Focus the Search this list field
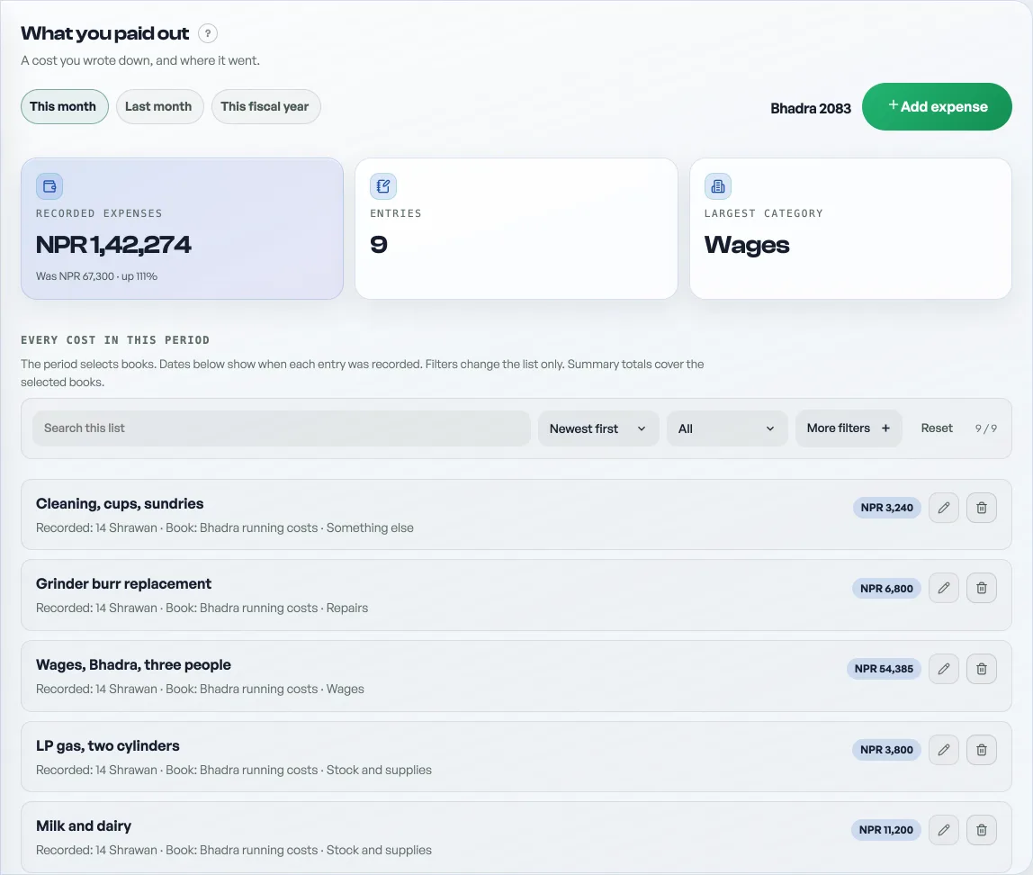Image resolution: width=1033 pixels, height=875 pixels. [282, 428]
